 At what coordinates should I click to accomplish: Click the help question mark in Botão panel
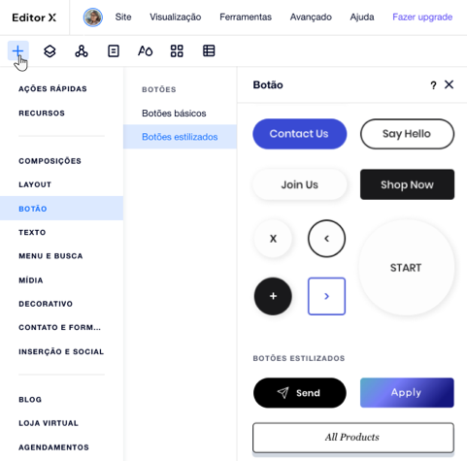tap(433, 85)
